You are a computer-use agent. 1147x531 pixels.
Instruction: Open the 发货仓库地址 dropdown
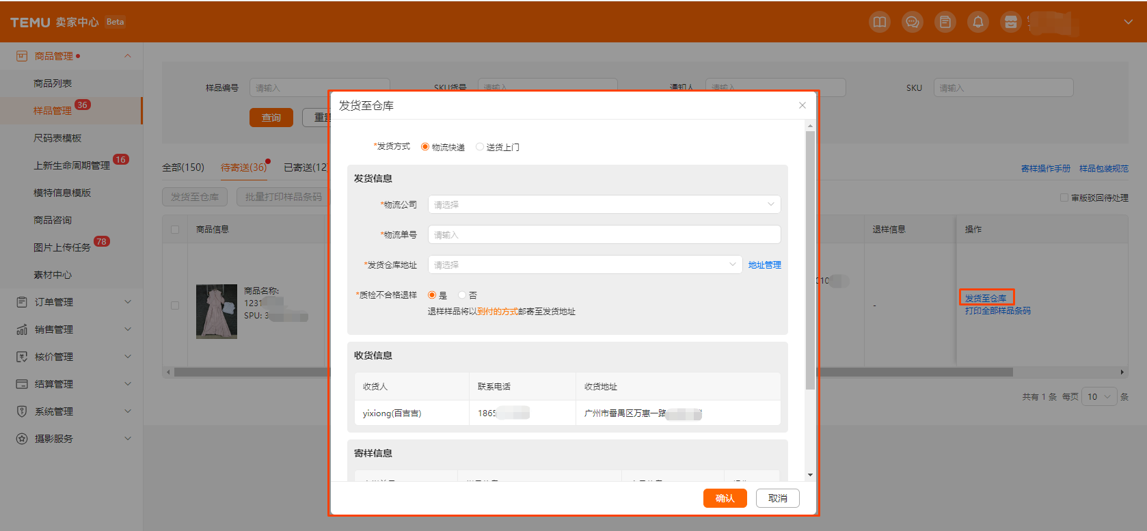point(584,264)
